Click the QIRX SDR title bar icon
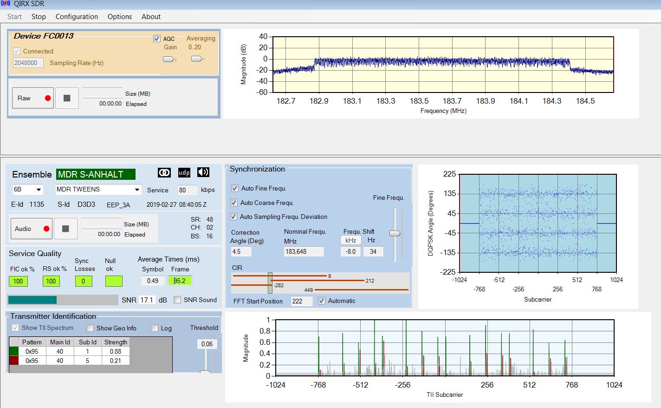 [x=5, y=4]
